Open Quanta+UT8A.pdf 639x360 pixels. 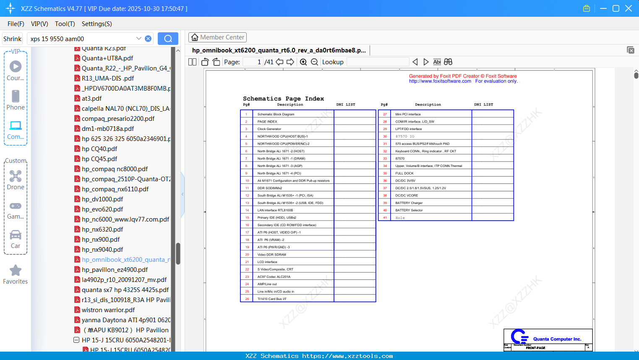[x=107, y=58]
